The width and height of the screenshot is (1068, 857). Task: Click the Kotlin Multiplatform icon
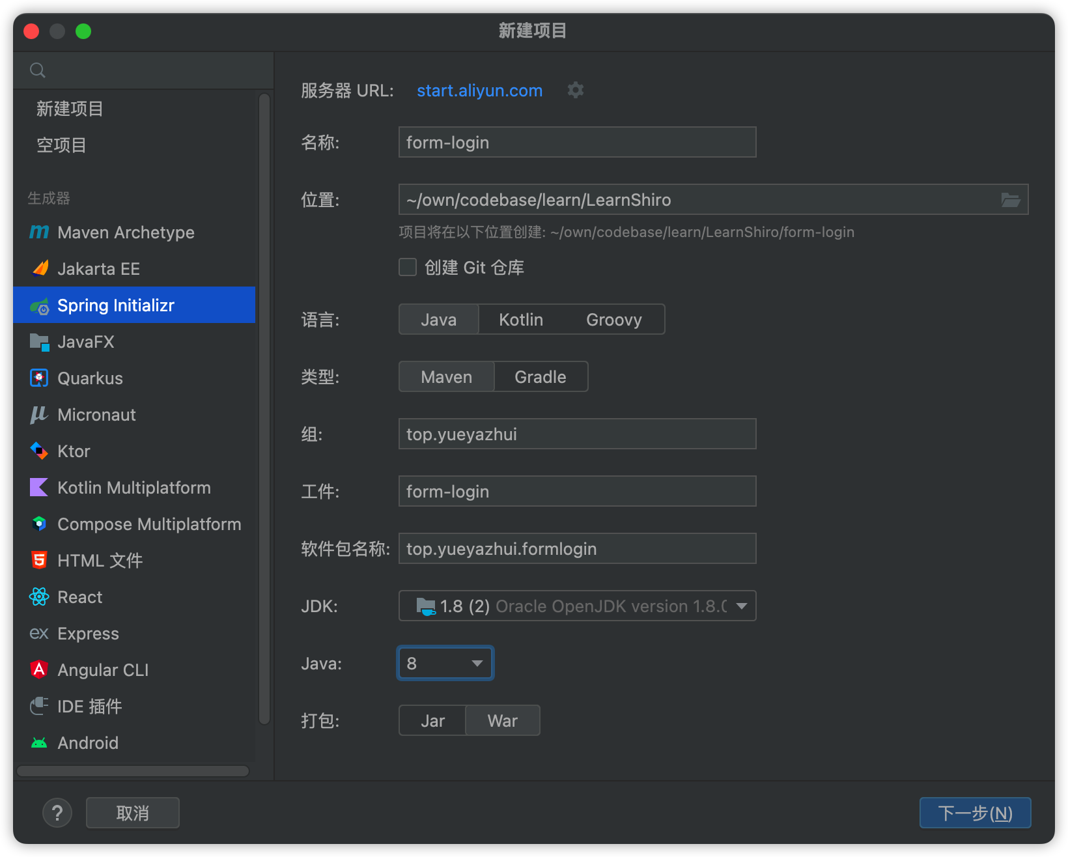click(39, 487)
